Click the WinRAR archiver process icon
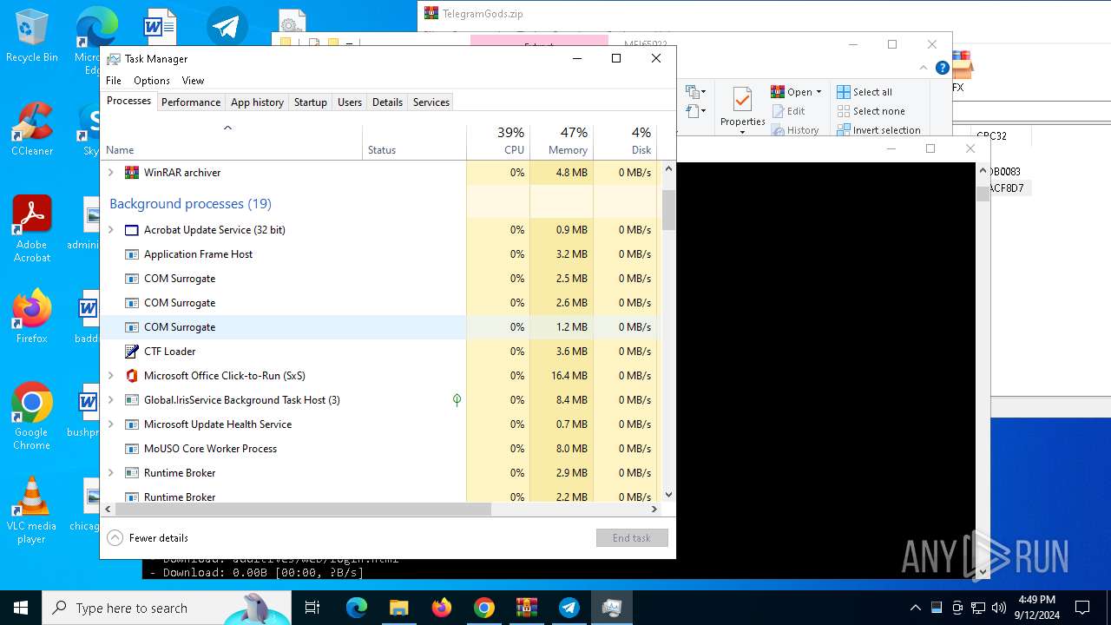This screenshot has height=625, width=1111. click(132, 173)
